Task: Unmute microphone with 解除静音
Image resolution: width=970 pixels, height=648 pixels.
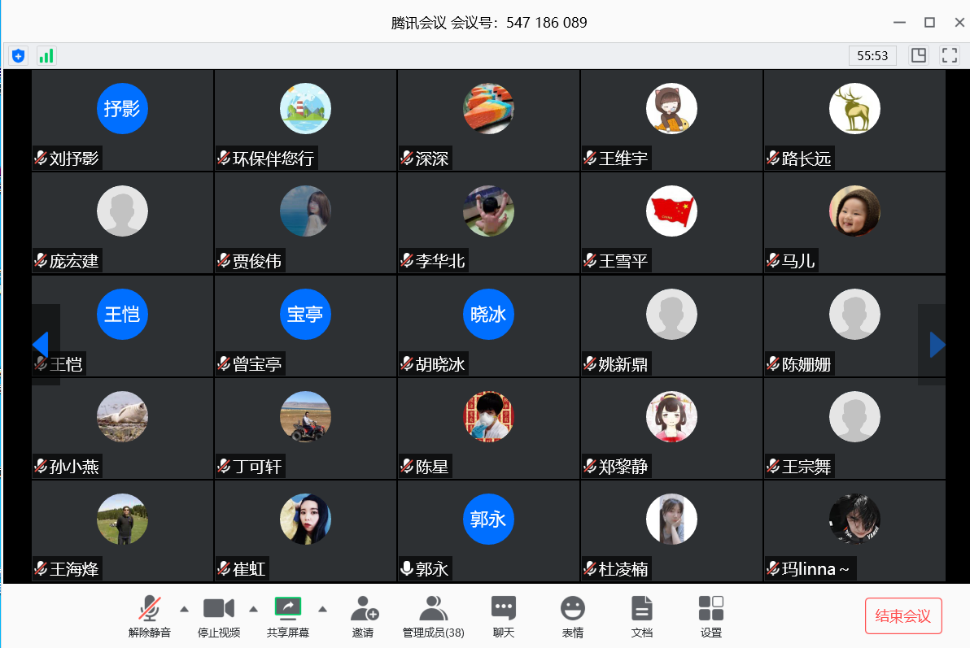Action: (x=149, y=615)
